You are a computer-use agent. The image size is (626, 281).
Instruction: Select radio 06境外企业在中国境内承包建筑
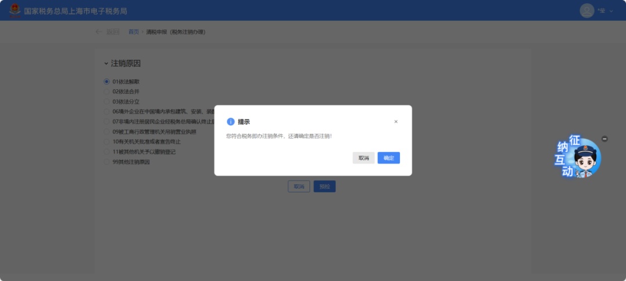(107, 111)
